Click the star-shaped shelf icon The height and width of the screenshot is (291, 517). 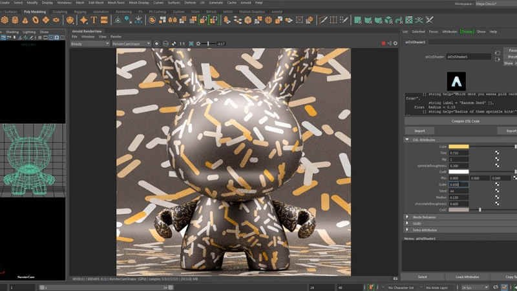tap(84, 20)
